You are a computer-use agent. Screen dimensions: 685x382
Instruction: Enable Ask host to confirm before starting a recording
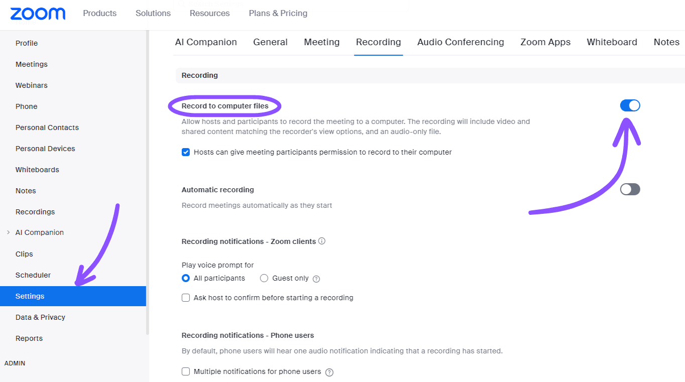click(186, 298)
